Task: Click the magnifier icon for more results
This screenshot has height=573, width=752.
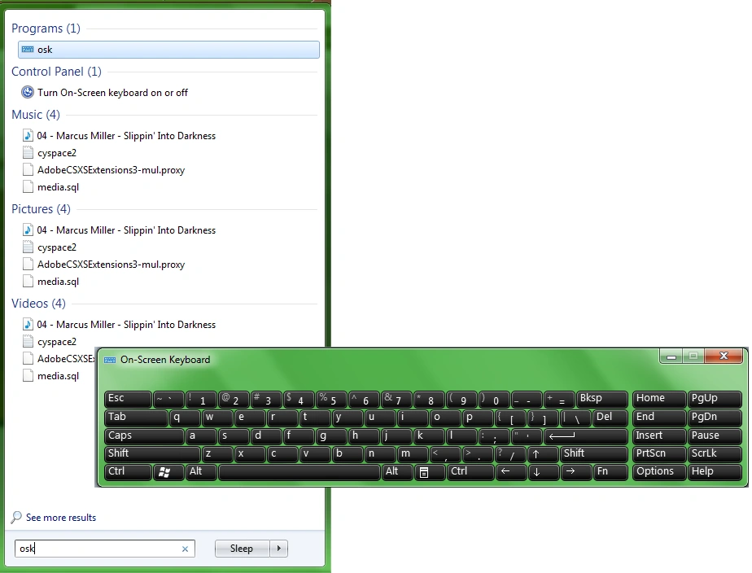Action: 15,518
